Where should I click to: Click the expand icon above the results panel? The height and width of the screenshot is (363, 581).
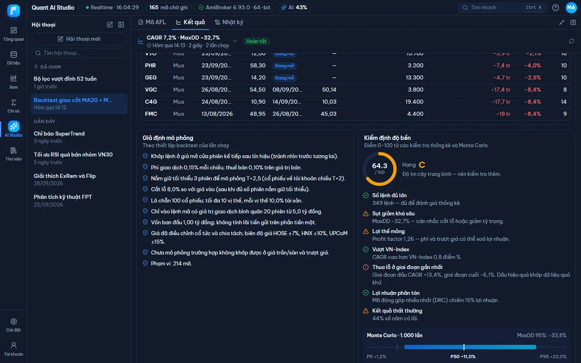(562, 23)
